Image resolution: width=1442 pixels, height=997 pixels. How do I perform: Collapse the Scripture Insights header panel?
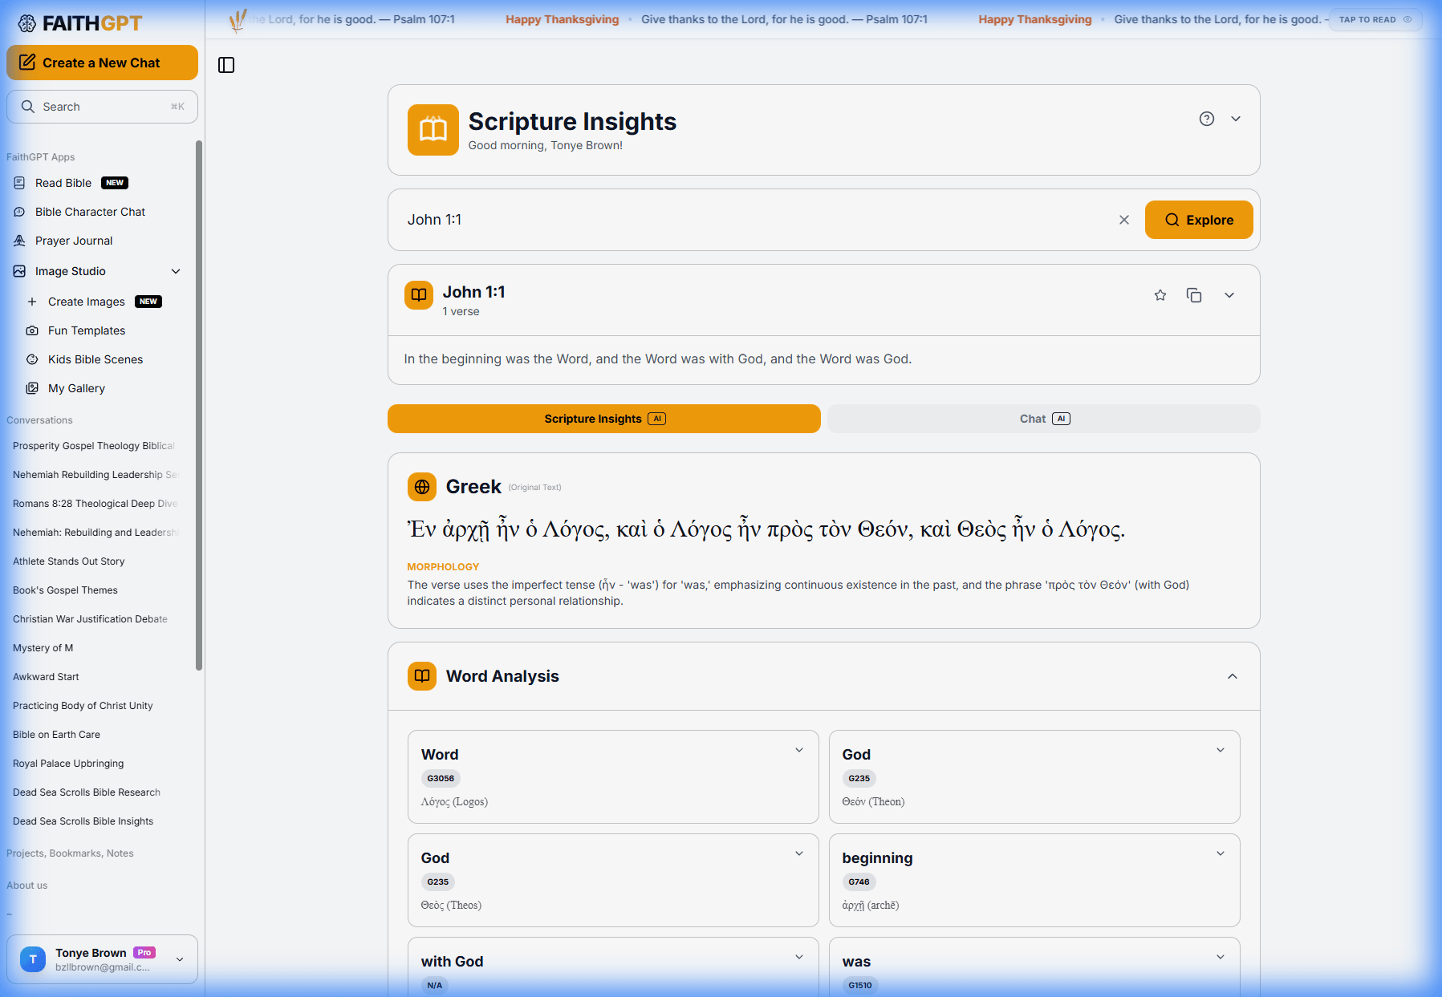(1236, 119)
